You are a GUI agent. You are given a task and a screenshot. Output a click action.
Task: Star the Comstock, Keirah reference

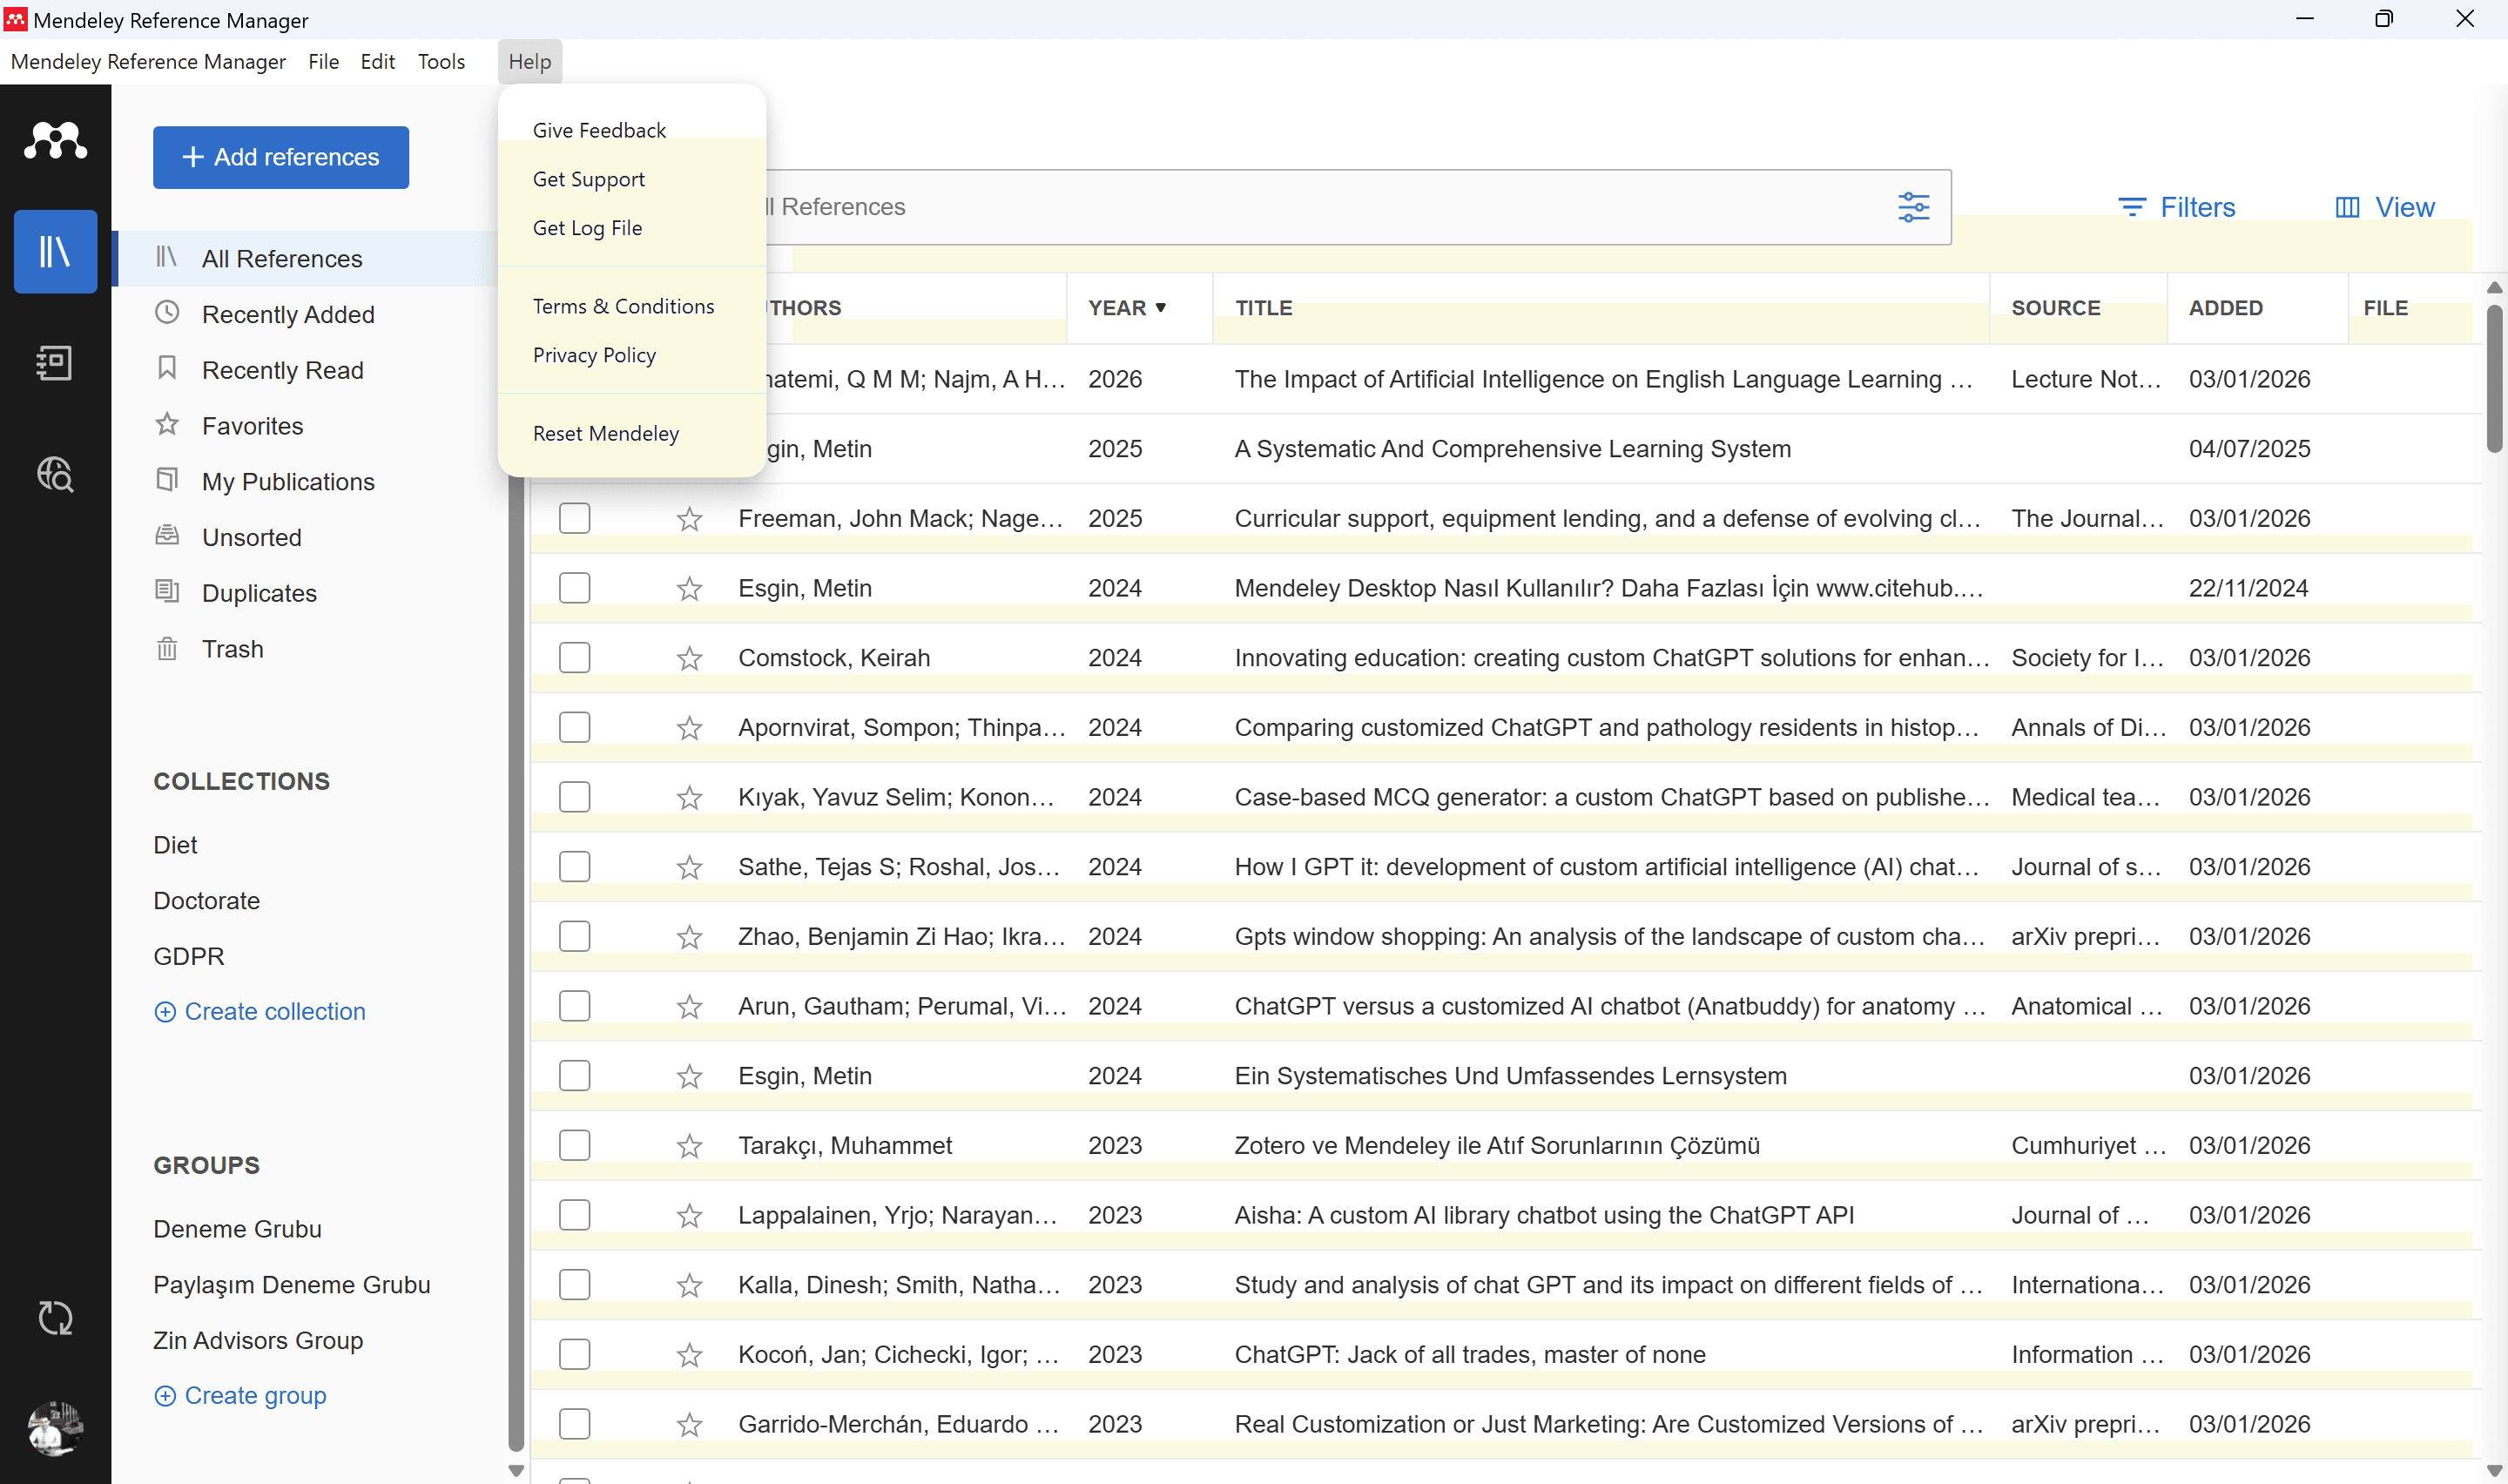[689, 658]
